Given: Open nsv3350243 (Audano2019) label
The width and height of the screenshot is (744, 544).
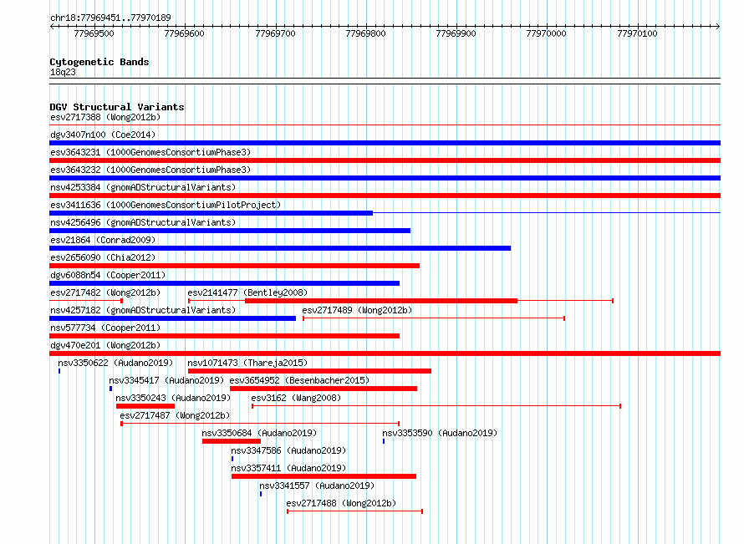Looking at the screenshot, I should pyautogui.click(x=173, y=398).
